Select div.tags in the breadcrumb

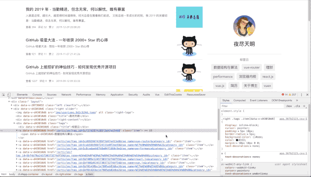78,174
